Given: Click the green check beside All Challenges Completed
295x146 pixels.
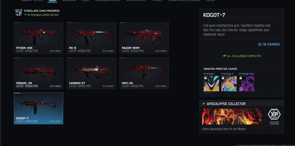Looking at the screenshot, I should point(224,56).
